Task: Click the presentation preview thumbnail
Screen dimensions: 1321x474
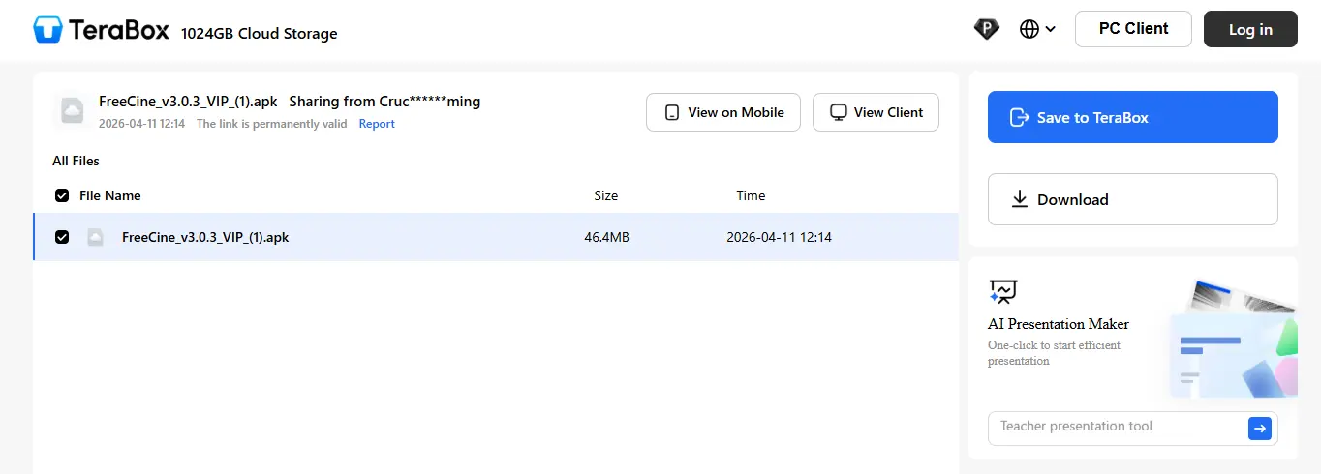Action: 1233,341
